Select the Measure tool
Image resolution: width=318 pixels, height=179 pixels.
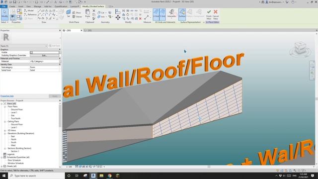point(147,17)
